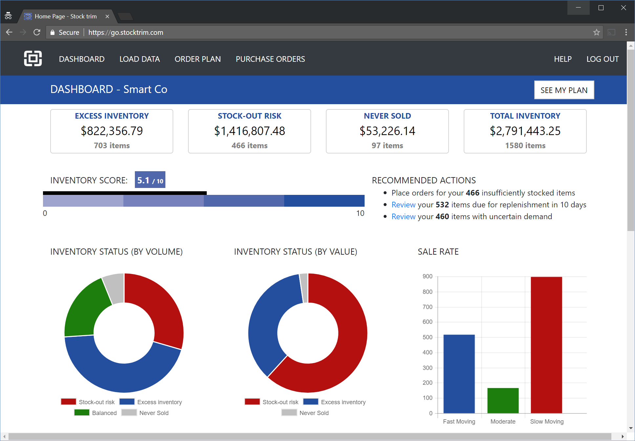Reload the page with refresh icon
Screen dimensions: 635x441
pos(37,32)
